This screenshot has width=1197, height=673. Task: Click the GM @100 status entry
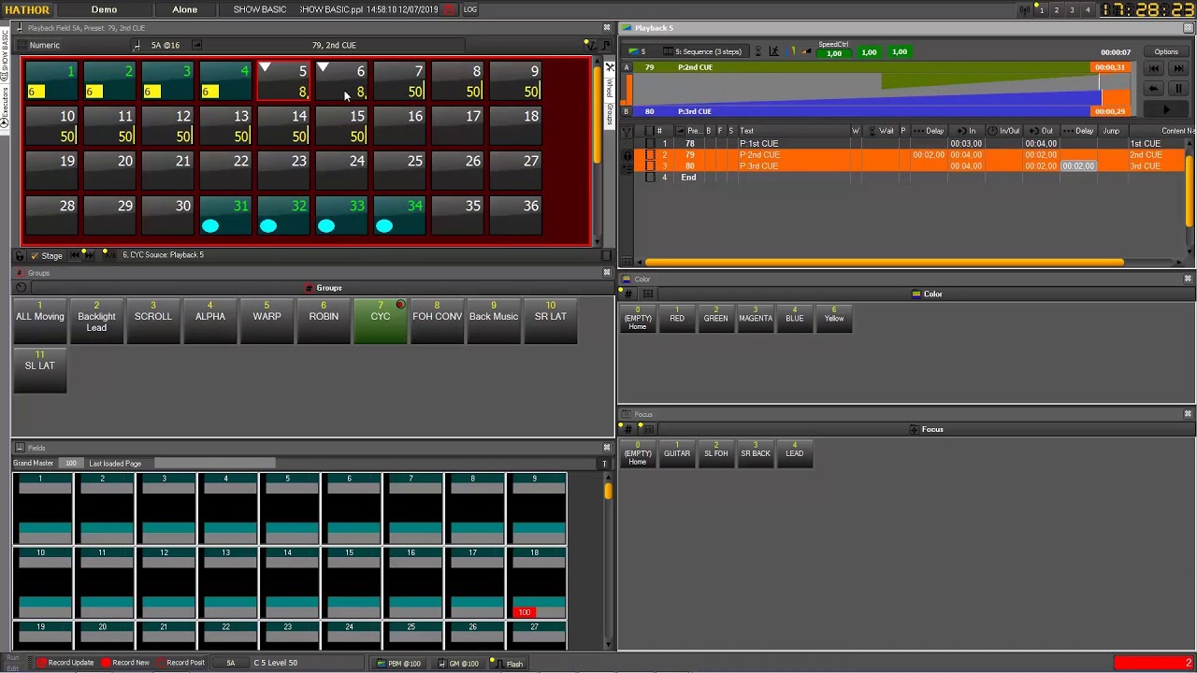coord(459,664)
